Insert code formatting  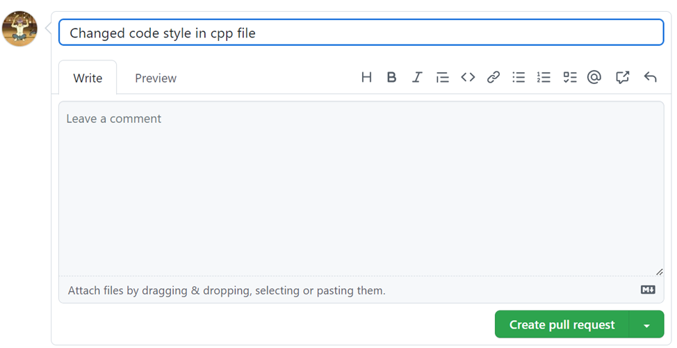click(468, 77)
